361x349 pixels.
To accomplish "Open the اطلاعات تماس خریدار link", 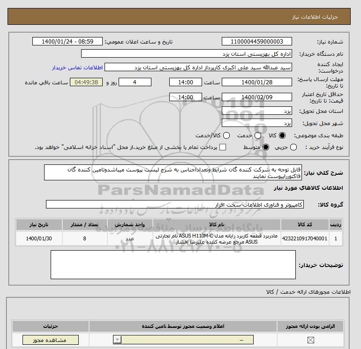I will (x=77, y=67).
